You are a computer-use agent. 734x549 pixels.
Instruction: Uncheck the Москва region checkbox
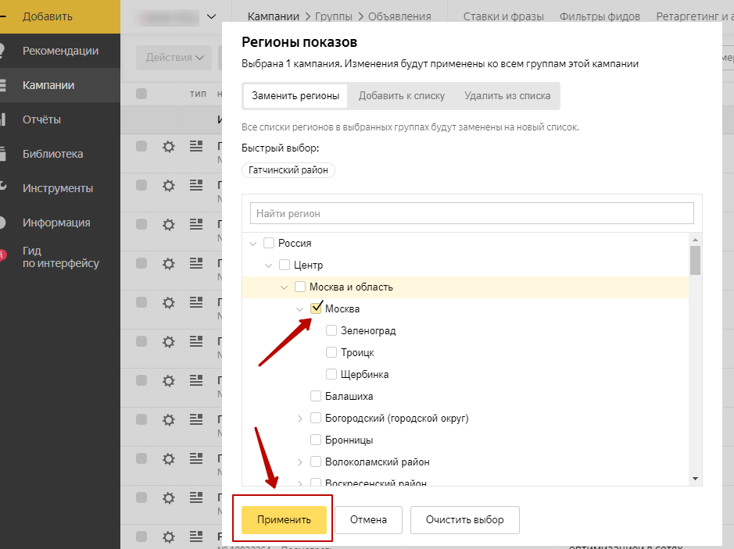coord(316,308)
